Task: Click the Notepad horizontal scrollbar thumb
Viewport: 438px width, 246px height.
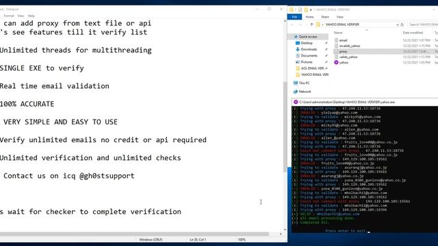Action: (x=134, y=234)
